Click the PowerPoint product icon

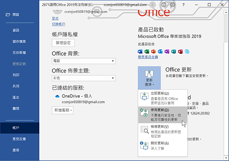click(153, 52)
